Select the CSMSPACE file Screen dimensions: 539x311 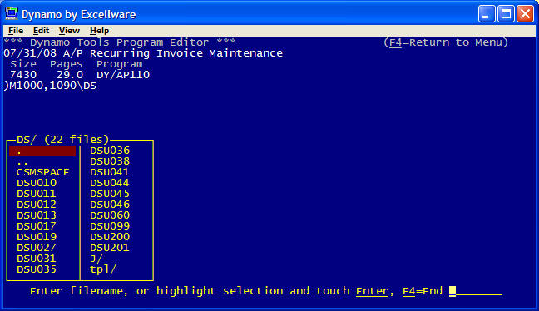click(43, 172)
